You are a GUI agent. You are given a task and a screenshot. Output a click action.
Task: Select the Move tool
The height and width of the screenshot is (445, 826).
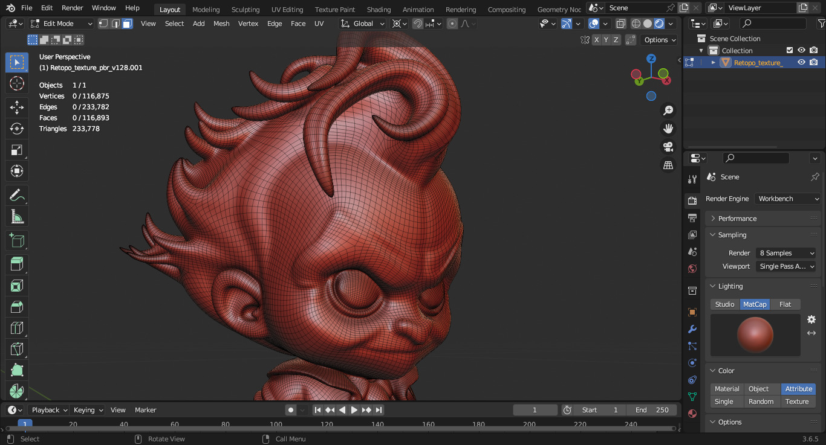click(16, 107)
